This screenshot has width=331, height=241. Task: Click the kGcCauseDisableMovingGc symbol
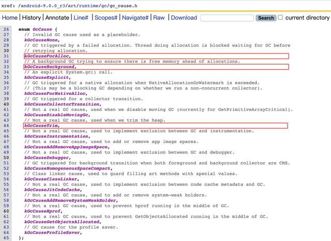tap(56, 115)
